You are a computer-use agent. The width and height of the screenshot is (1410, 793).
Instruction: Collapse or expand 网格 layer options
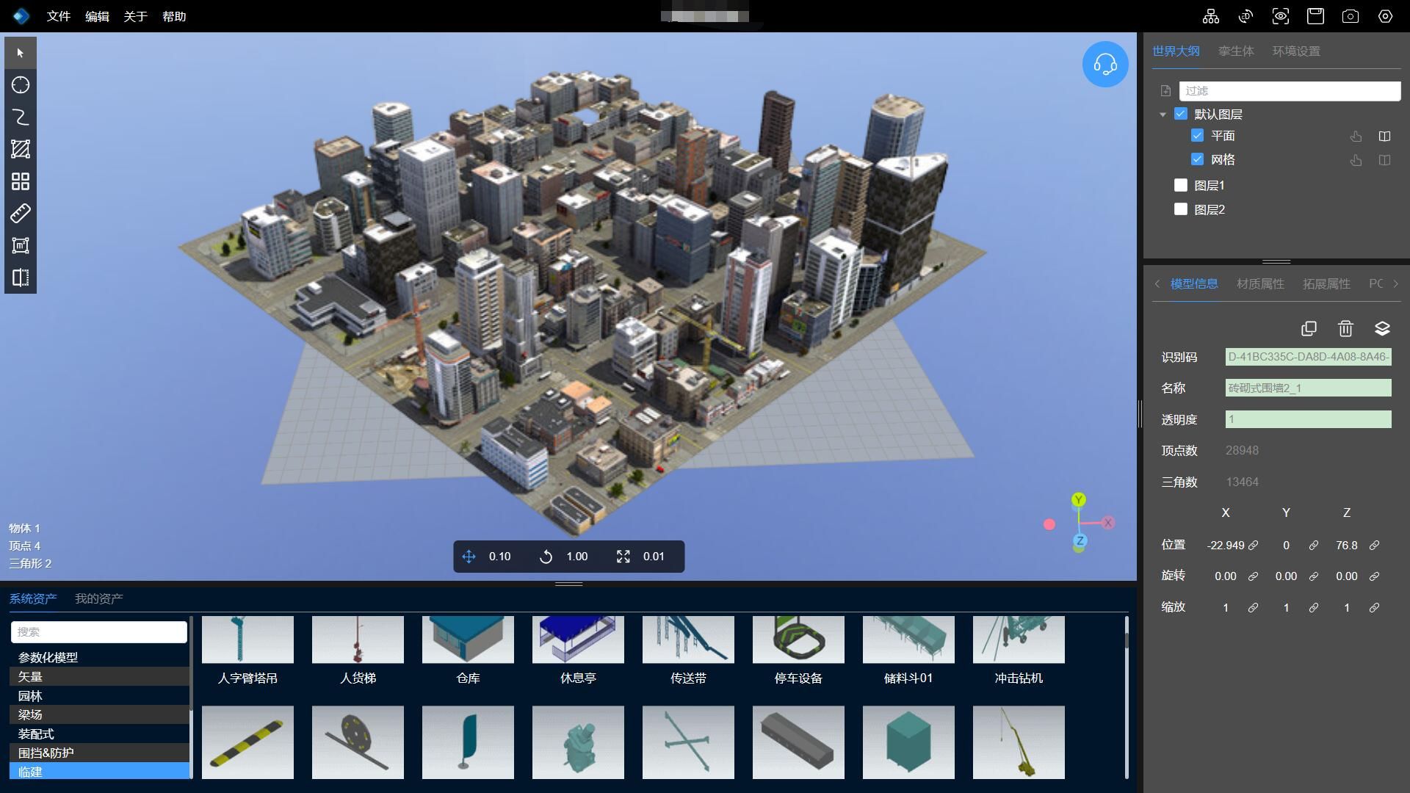coord(1384,159)
